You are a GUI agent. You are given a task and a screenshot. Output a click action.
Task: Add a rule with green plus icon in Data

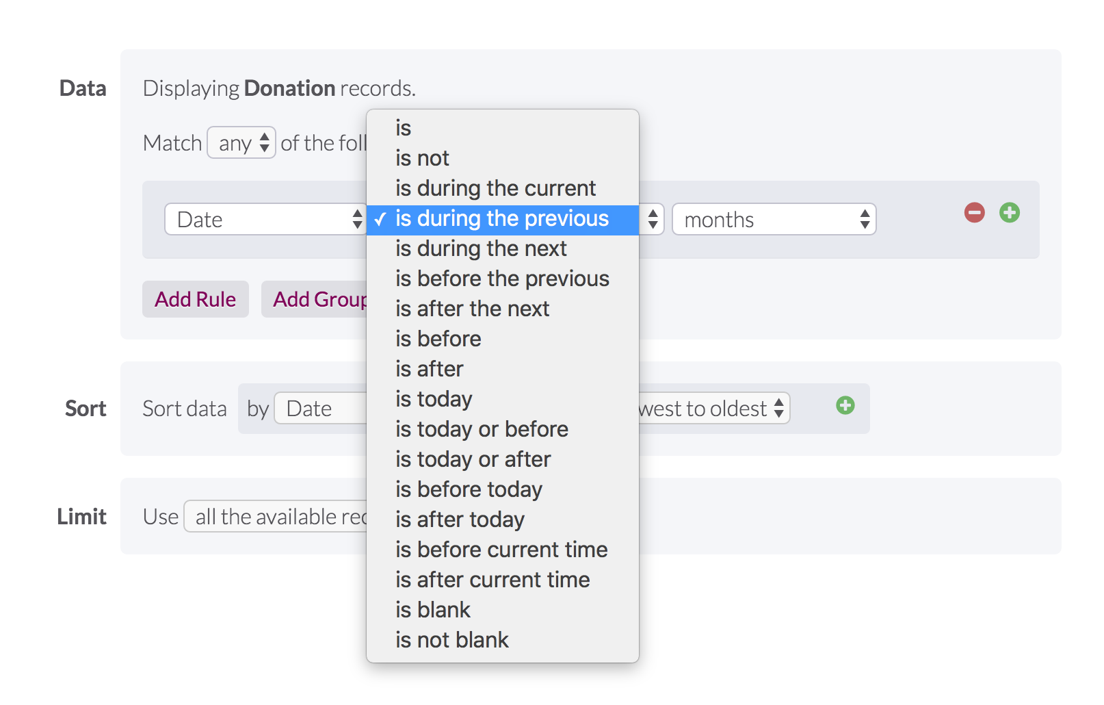click(1009, 213)
